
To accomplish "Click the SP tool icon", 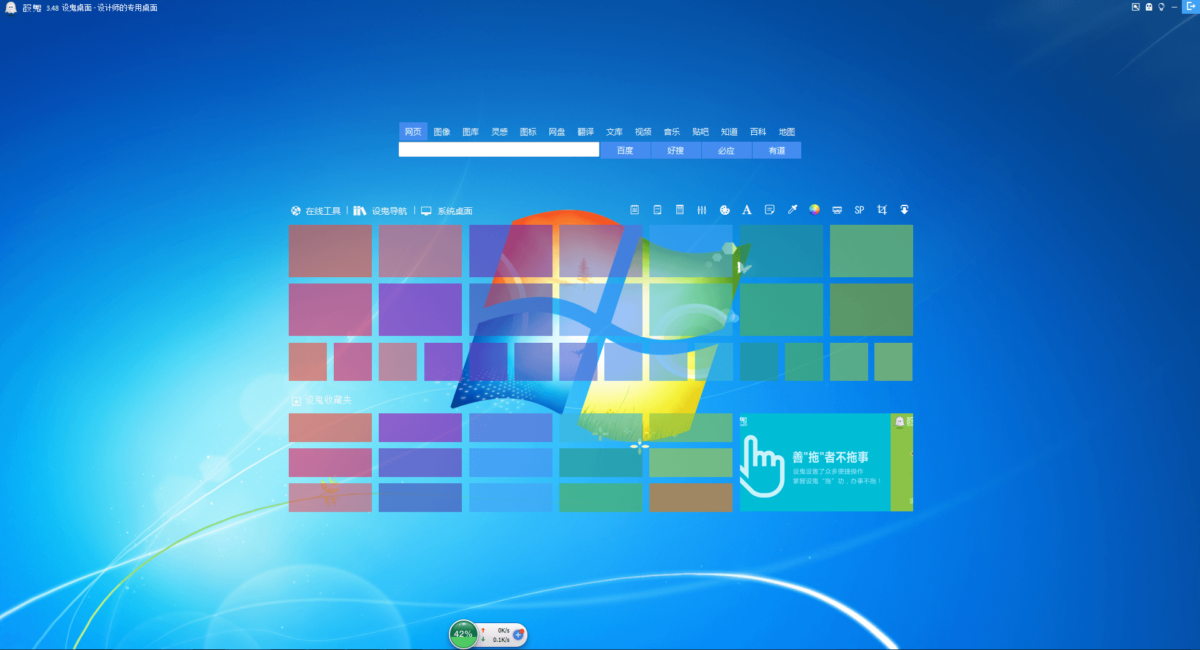I will click(x=859, y=210).
